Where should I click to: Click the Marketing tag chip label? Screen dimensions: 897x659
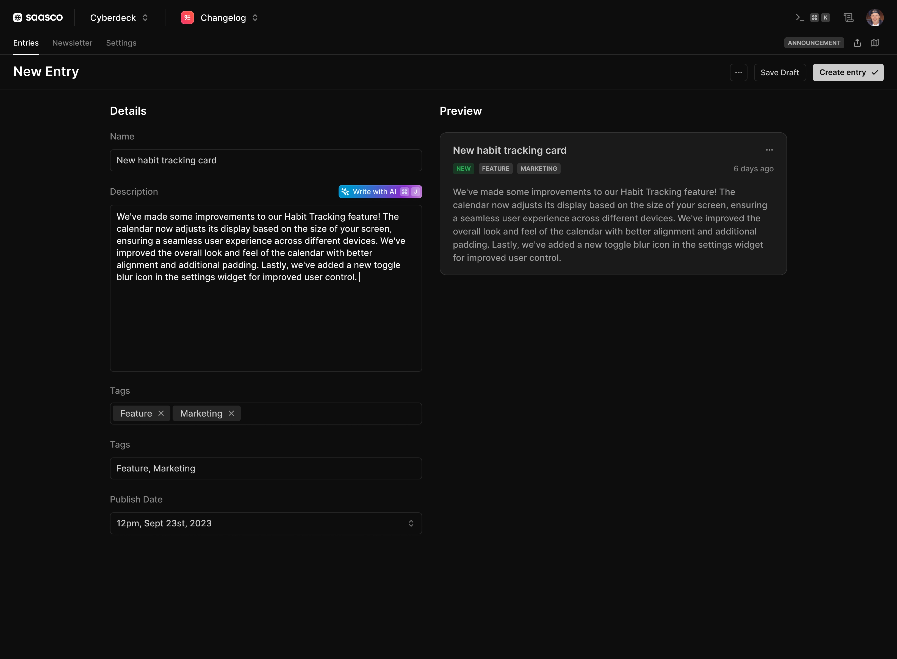(x=201, y=413)
